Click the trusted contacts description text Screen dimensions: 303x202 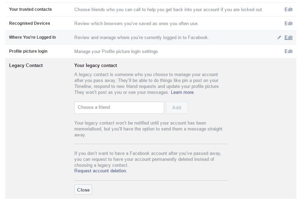(x=168, y=9)
